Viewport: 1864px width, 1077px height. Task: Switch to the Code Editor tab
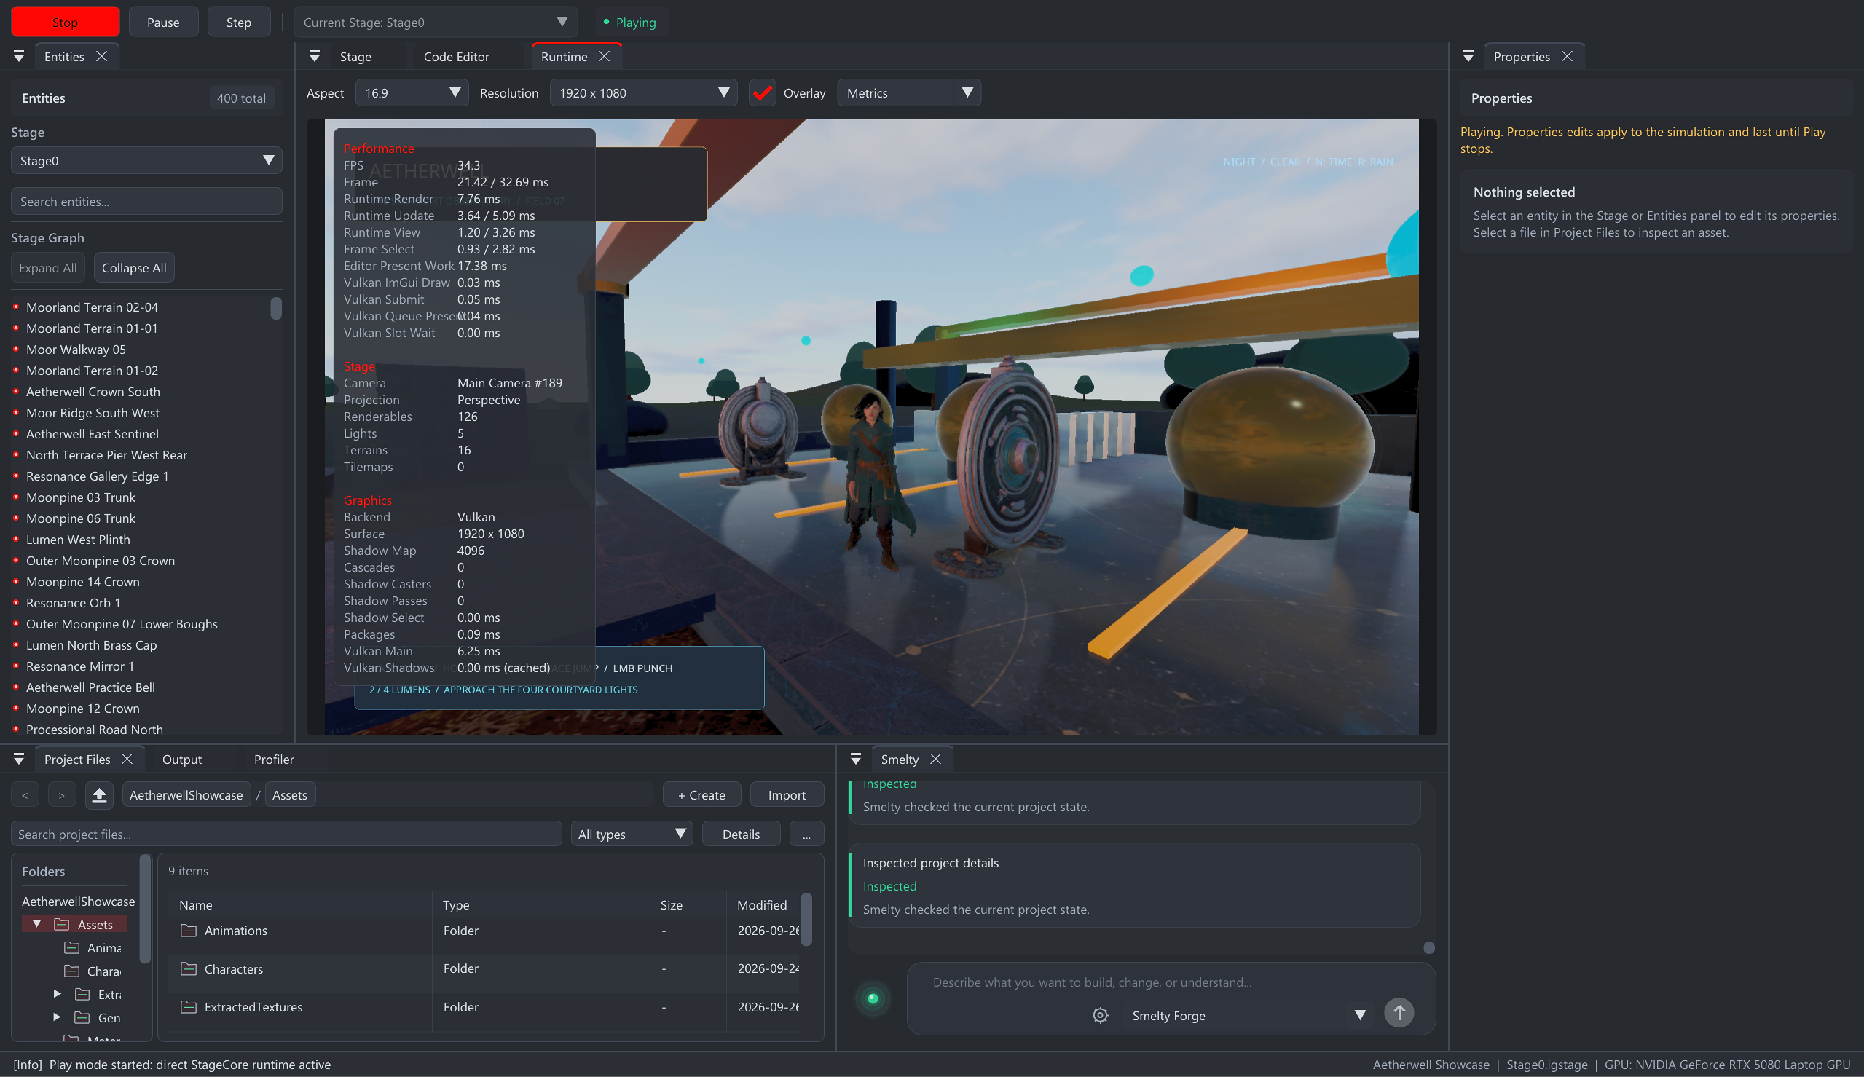(457, 57)
